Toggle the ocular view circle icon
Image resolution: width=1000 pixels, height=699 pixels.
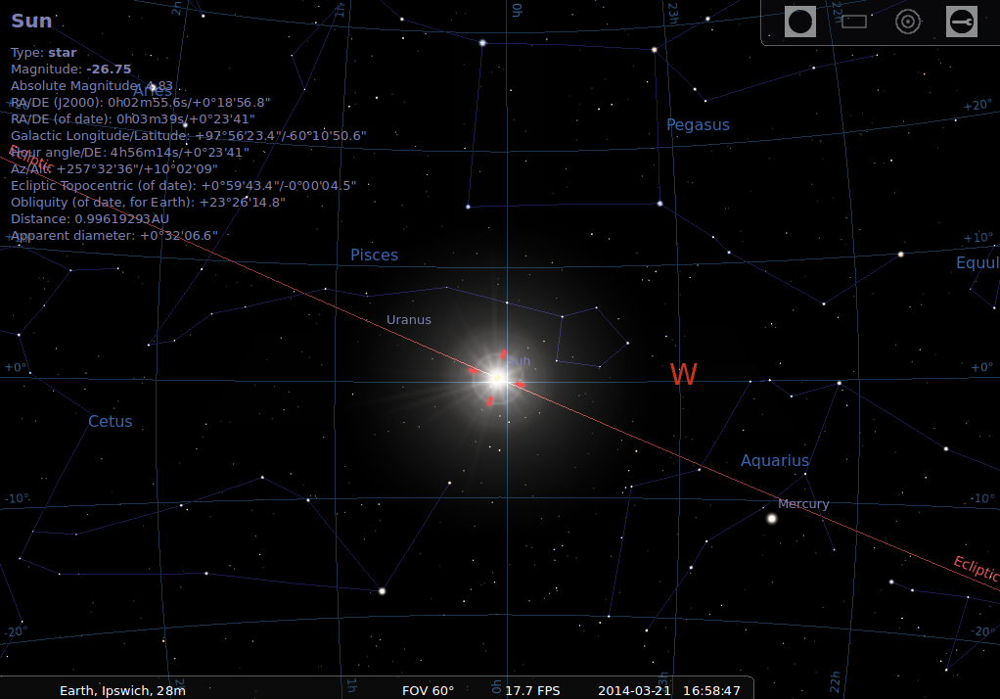click(800, 22)
